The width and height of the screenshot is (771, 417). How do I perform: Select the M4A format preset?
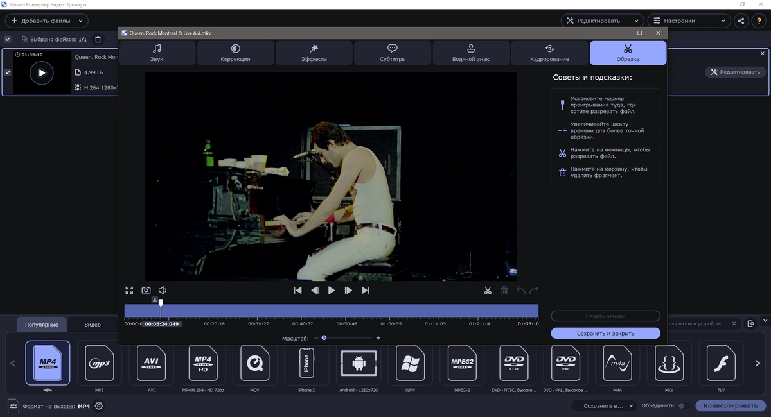[x=617, y=362]
